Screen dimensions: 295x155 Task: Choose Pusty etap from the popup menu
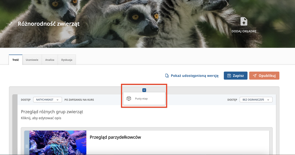coord(141,99)
